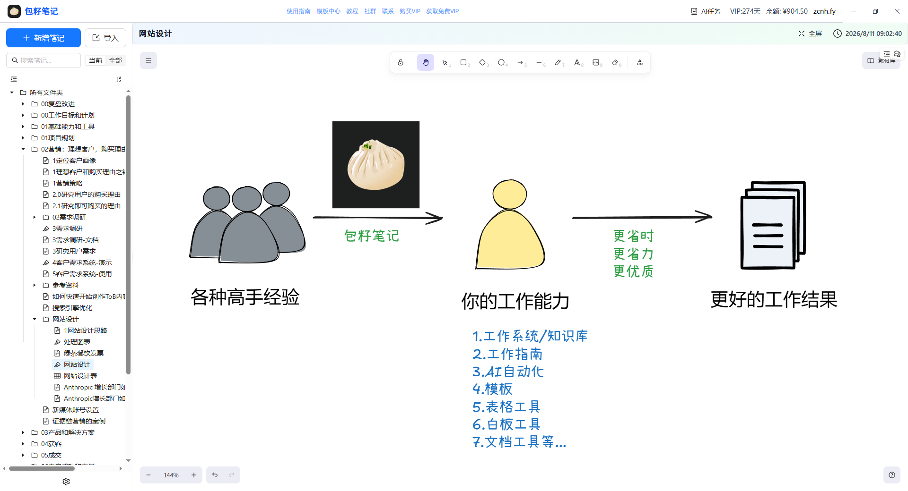Open the zcnh.fy account name

[x=824, y=11]
